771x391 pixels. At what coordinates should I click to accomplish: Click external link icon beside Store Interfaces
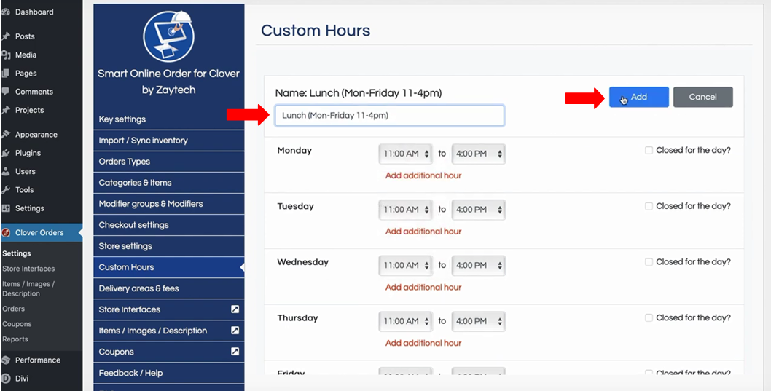pos(235,309)
